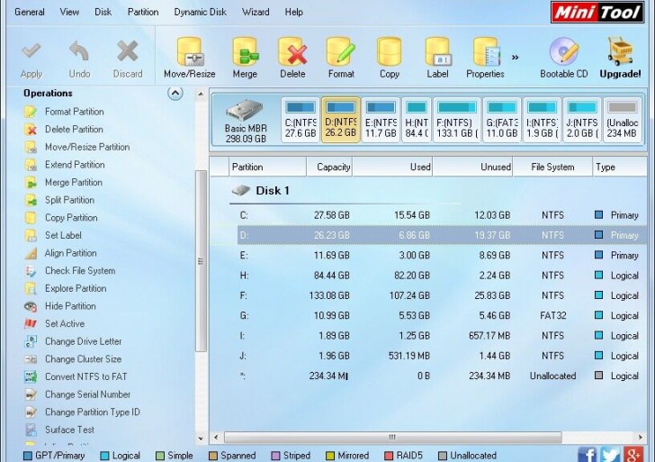655x462 pixels.
Task: Sort by Partition column header
Action: [x=268, y=167]
